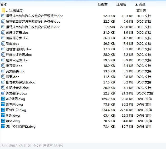The image size is (166, 149).
Task: Click the doc icon beside 摘要.doc
Action: coord(3,77)
